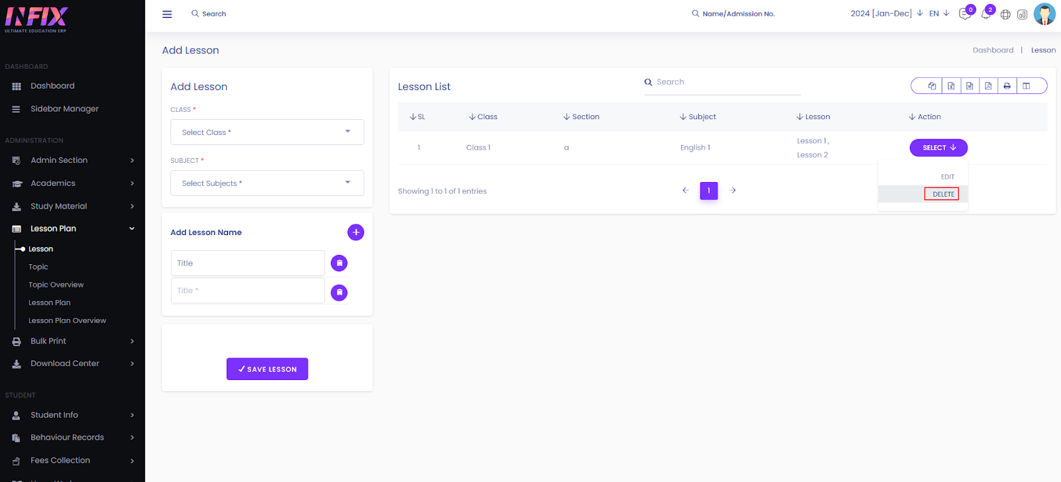Expand the Admin Section menu
The height and width of the screenshot is (482, 1061).
pyautogui.click(x=72, y=160)
